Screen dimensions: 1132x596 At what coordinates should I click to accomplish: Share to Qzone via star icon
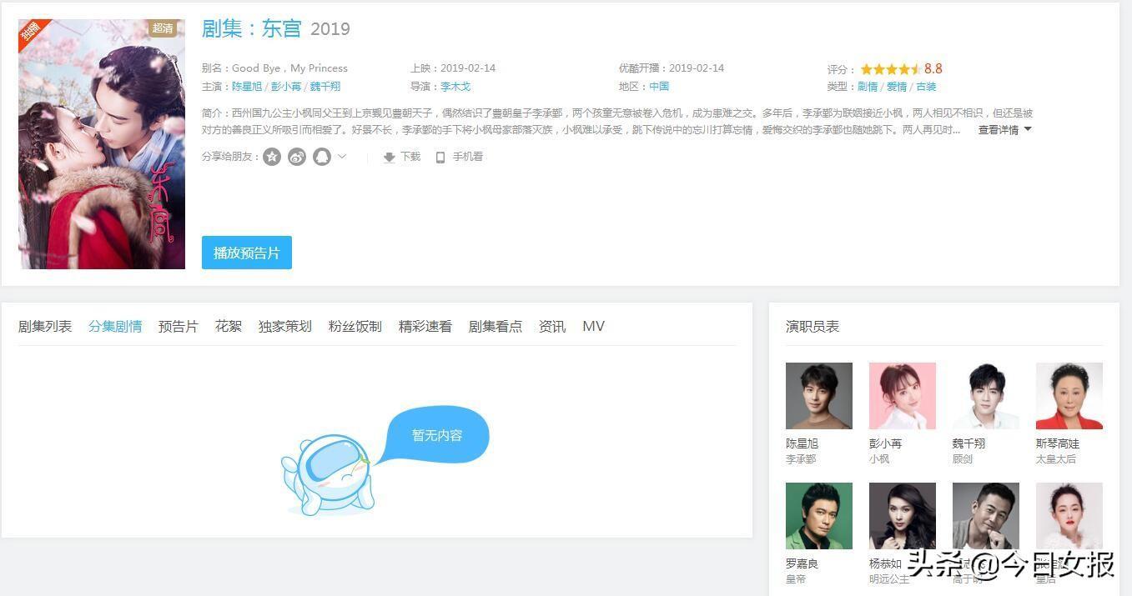click(x=272, y=157)
